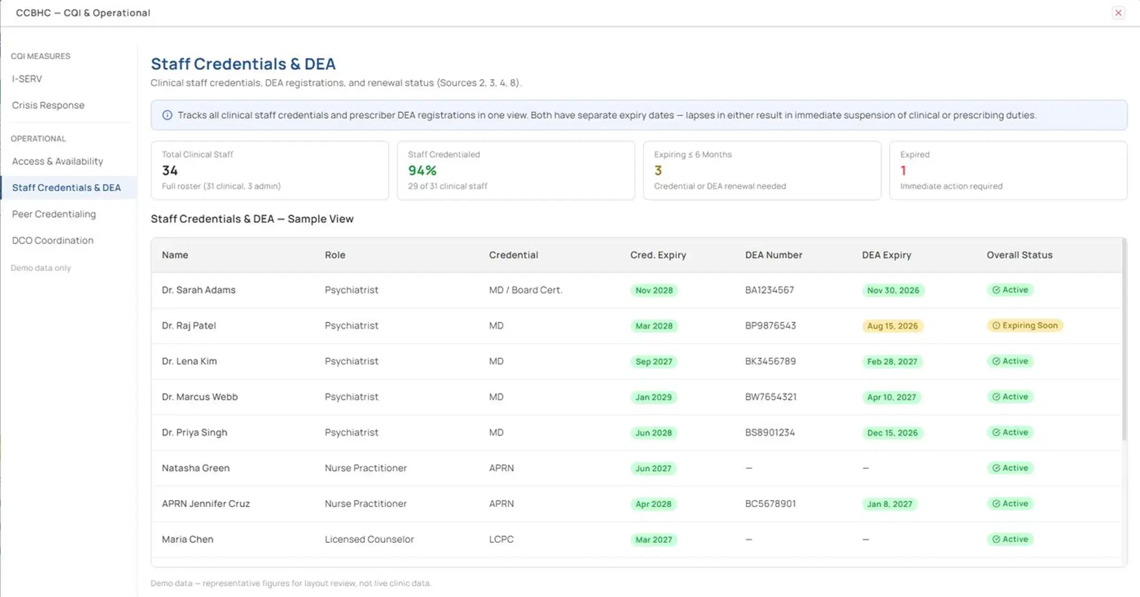The width and height of the screenshot is (1140, 597).
Task: Click the Aug 15, 2026 DEA expiry tag
Action: pos(892,326)
